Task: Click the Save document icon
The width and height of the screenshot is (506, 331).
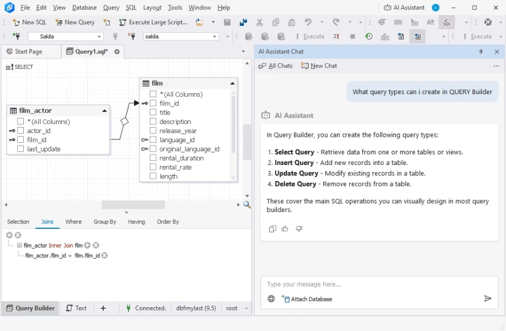Action: tap(227, 22)
